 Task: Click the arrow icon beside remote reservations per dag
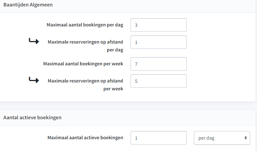(x=34, y=41)
